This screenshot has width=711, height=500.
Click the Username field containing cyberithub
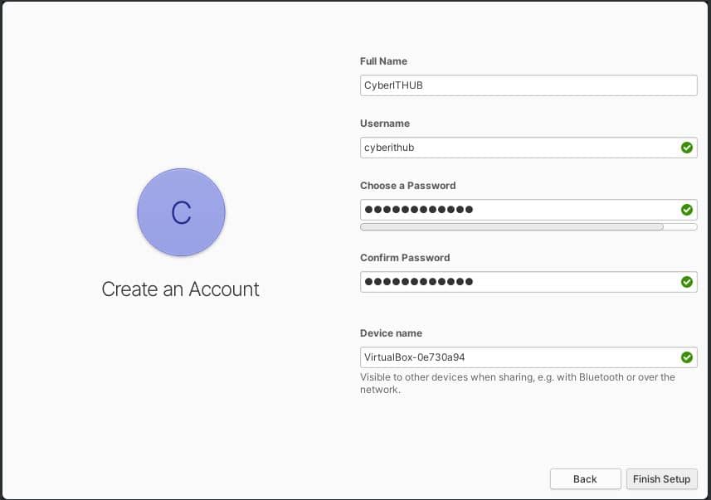[x=528, y=148]
